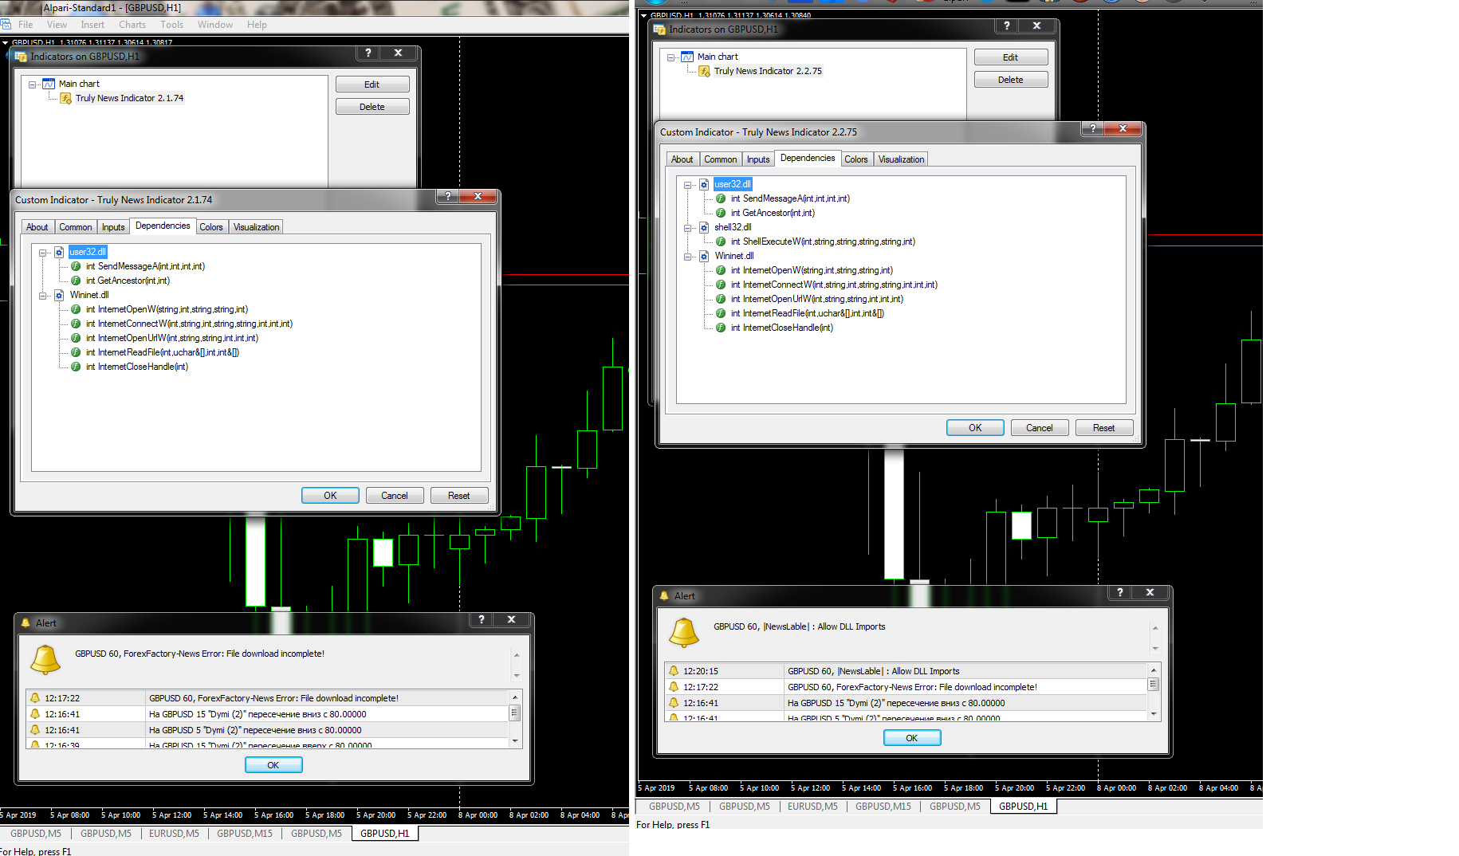
Task: Open the File menu in left MetaTrader window
Action: [26, 25]
